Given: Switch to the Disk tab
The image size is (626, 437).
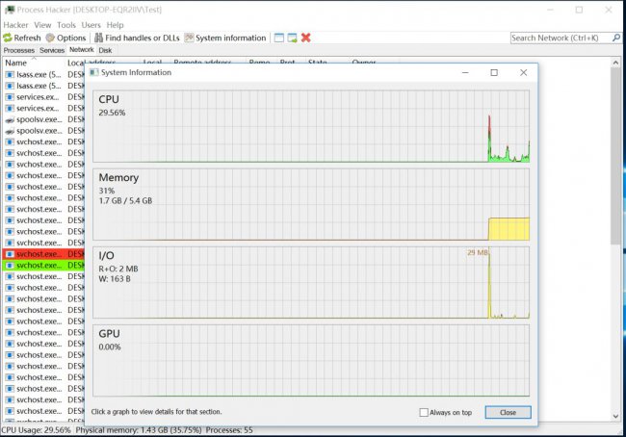Looking at the screenshot, I should tap(105, 50).
